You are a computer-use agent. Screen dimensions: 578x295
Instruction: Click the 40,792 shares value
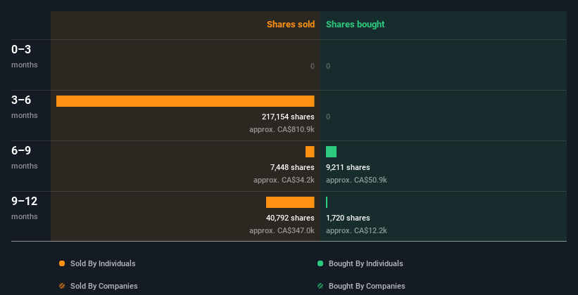point(290,218)
